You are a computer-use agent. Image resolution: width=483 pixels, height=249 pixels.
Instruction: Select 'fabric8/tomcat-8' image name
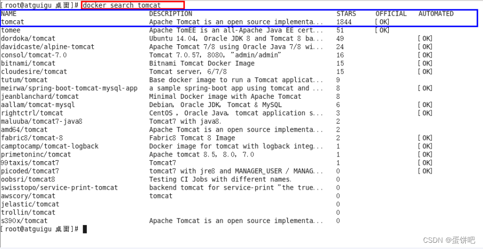(32, 138)
